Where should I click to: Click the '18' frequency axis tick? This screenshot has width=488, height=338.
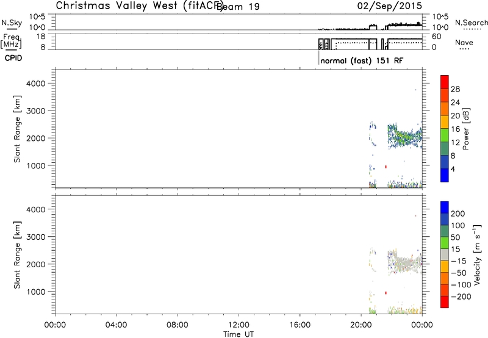pos(41,37)
